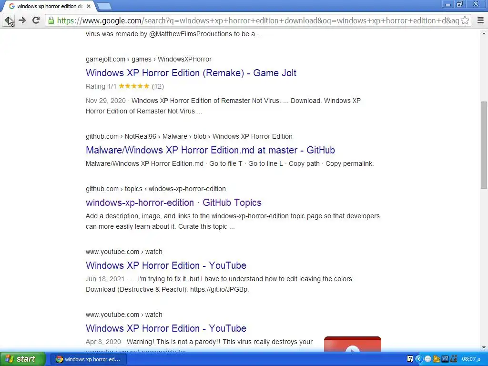
Task: Open the Windows XP Start menu
Action: [22, 359]
